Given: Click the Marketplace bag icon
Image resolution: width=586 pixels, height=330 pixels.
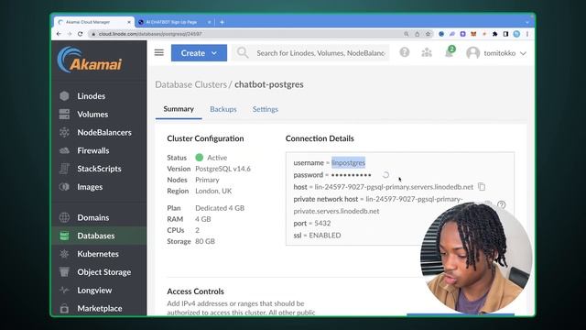Looking at the screenshot, I should click(64, 308).
